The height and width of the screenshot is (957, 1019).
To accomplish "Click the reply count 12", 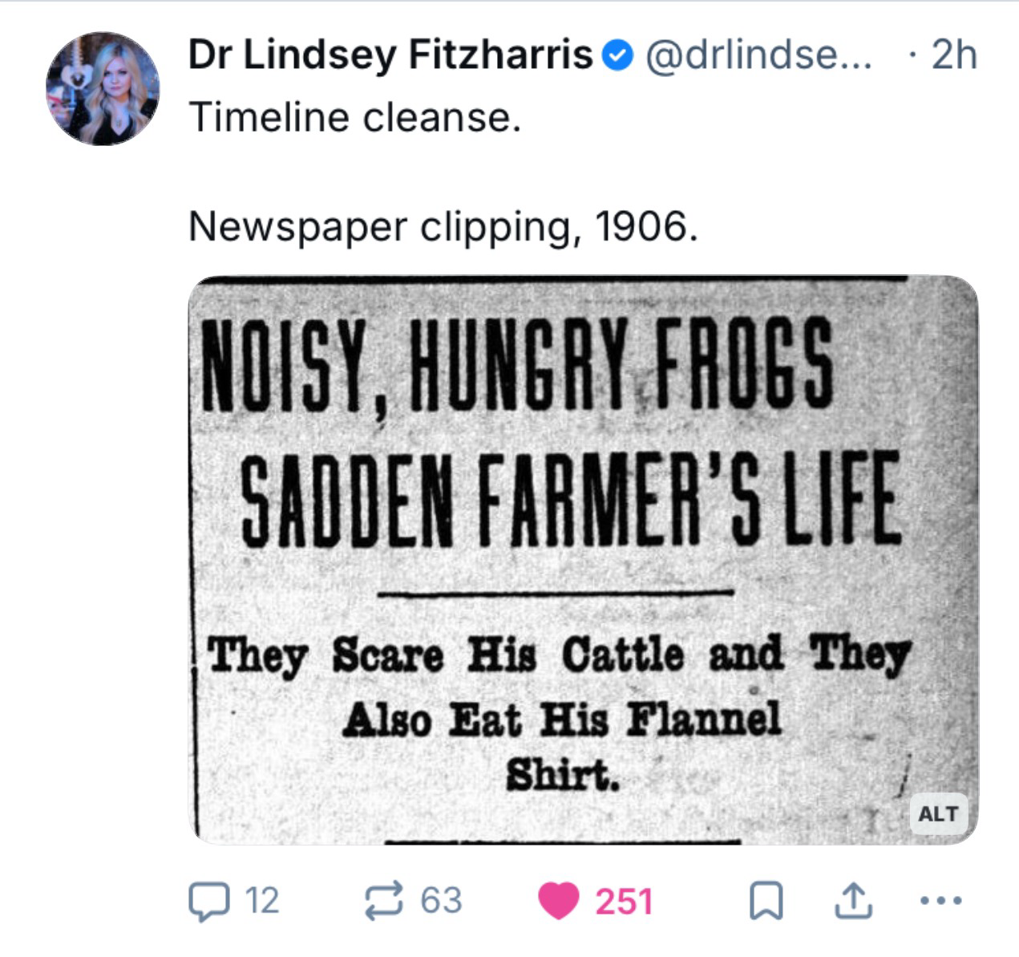I will tap(261, 900).
